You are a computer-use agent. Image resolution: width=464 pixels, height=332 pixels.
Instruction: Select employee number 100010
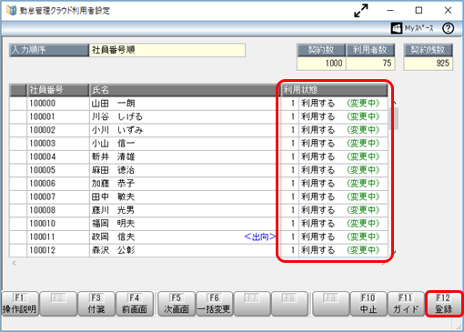tap(58, 224)
